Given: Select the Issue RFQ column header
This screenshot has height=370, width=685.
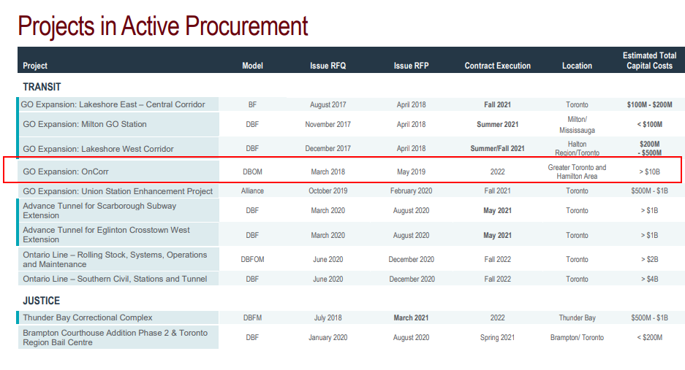Looking at the screenshot, I should click(328, 66).
